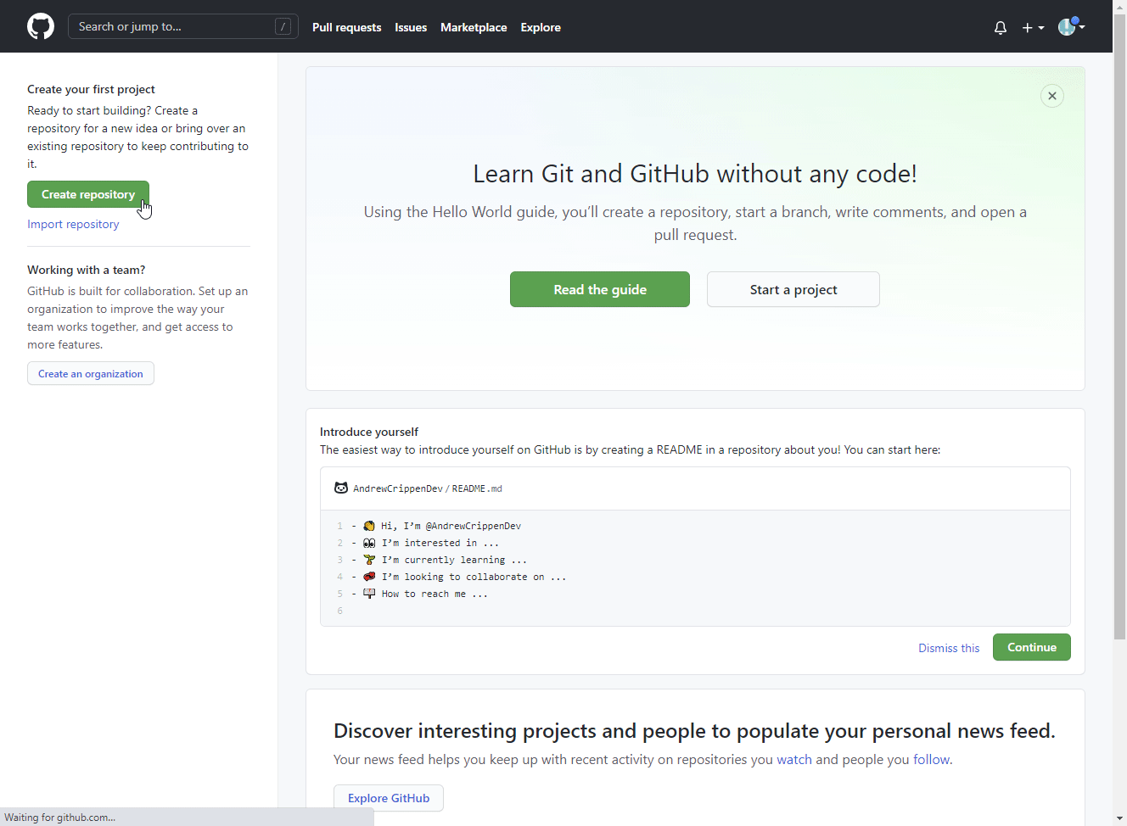Click 'Waiting for github.com...' status text
Image resolution: width=1127 pixels, height=826 pixels.
point(59,818)
